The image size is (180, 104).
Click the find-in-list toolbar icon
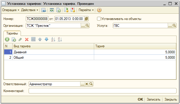(44, 10)
